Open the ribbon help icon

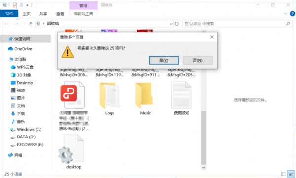[292, 14]
